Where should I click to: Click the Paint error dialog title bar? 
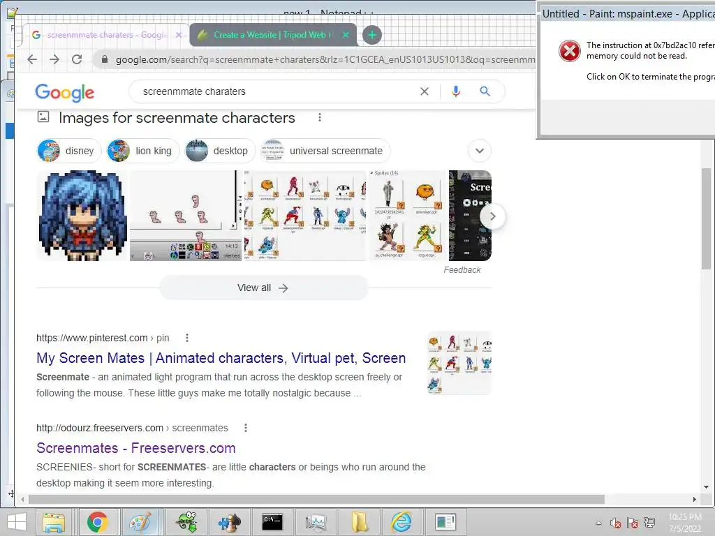(628, 14)
